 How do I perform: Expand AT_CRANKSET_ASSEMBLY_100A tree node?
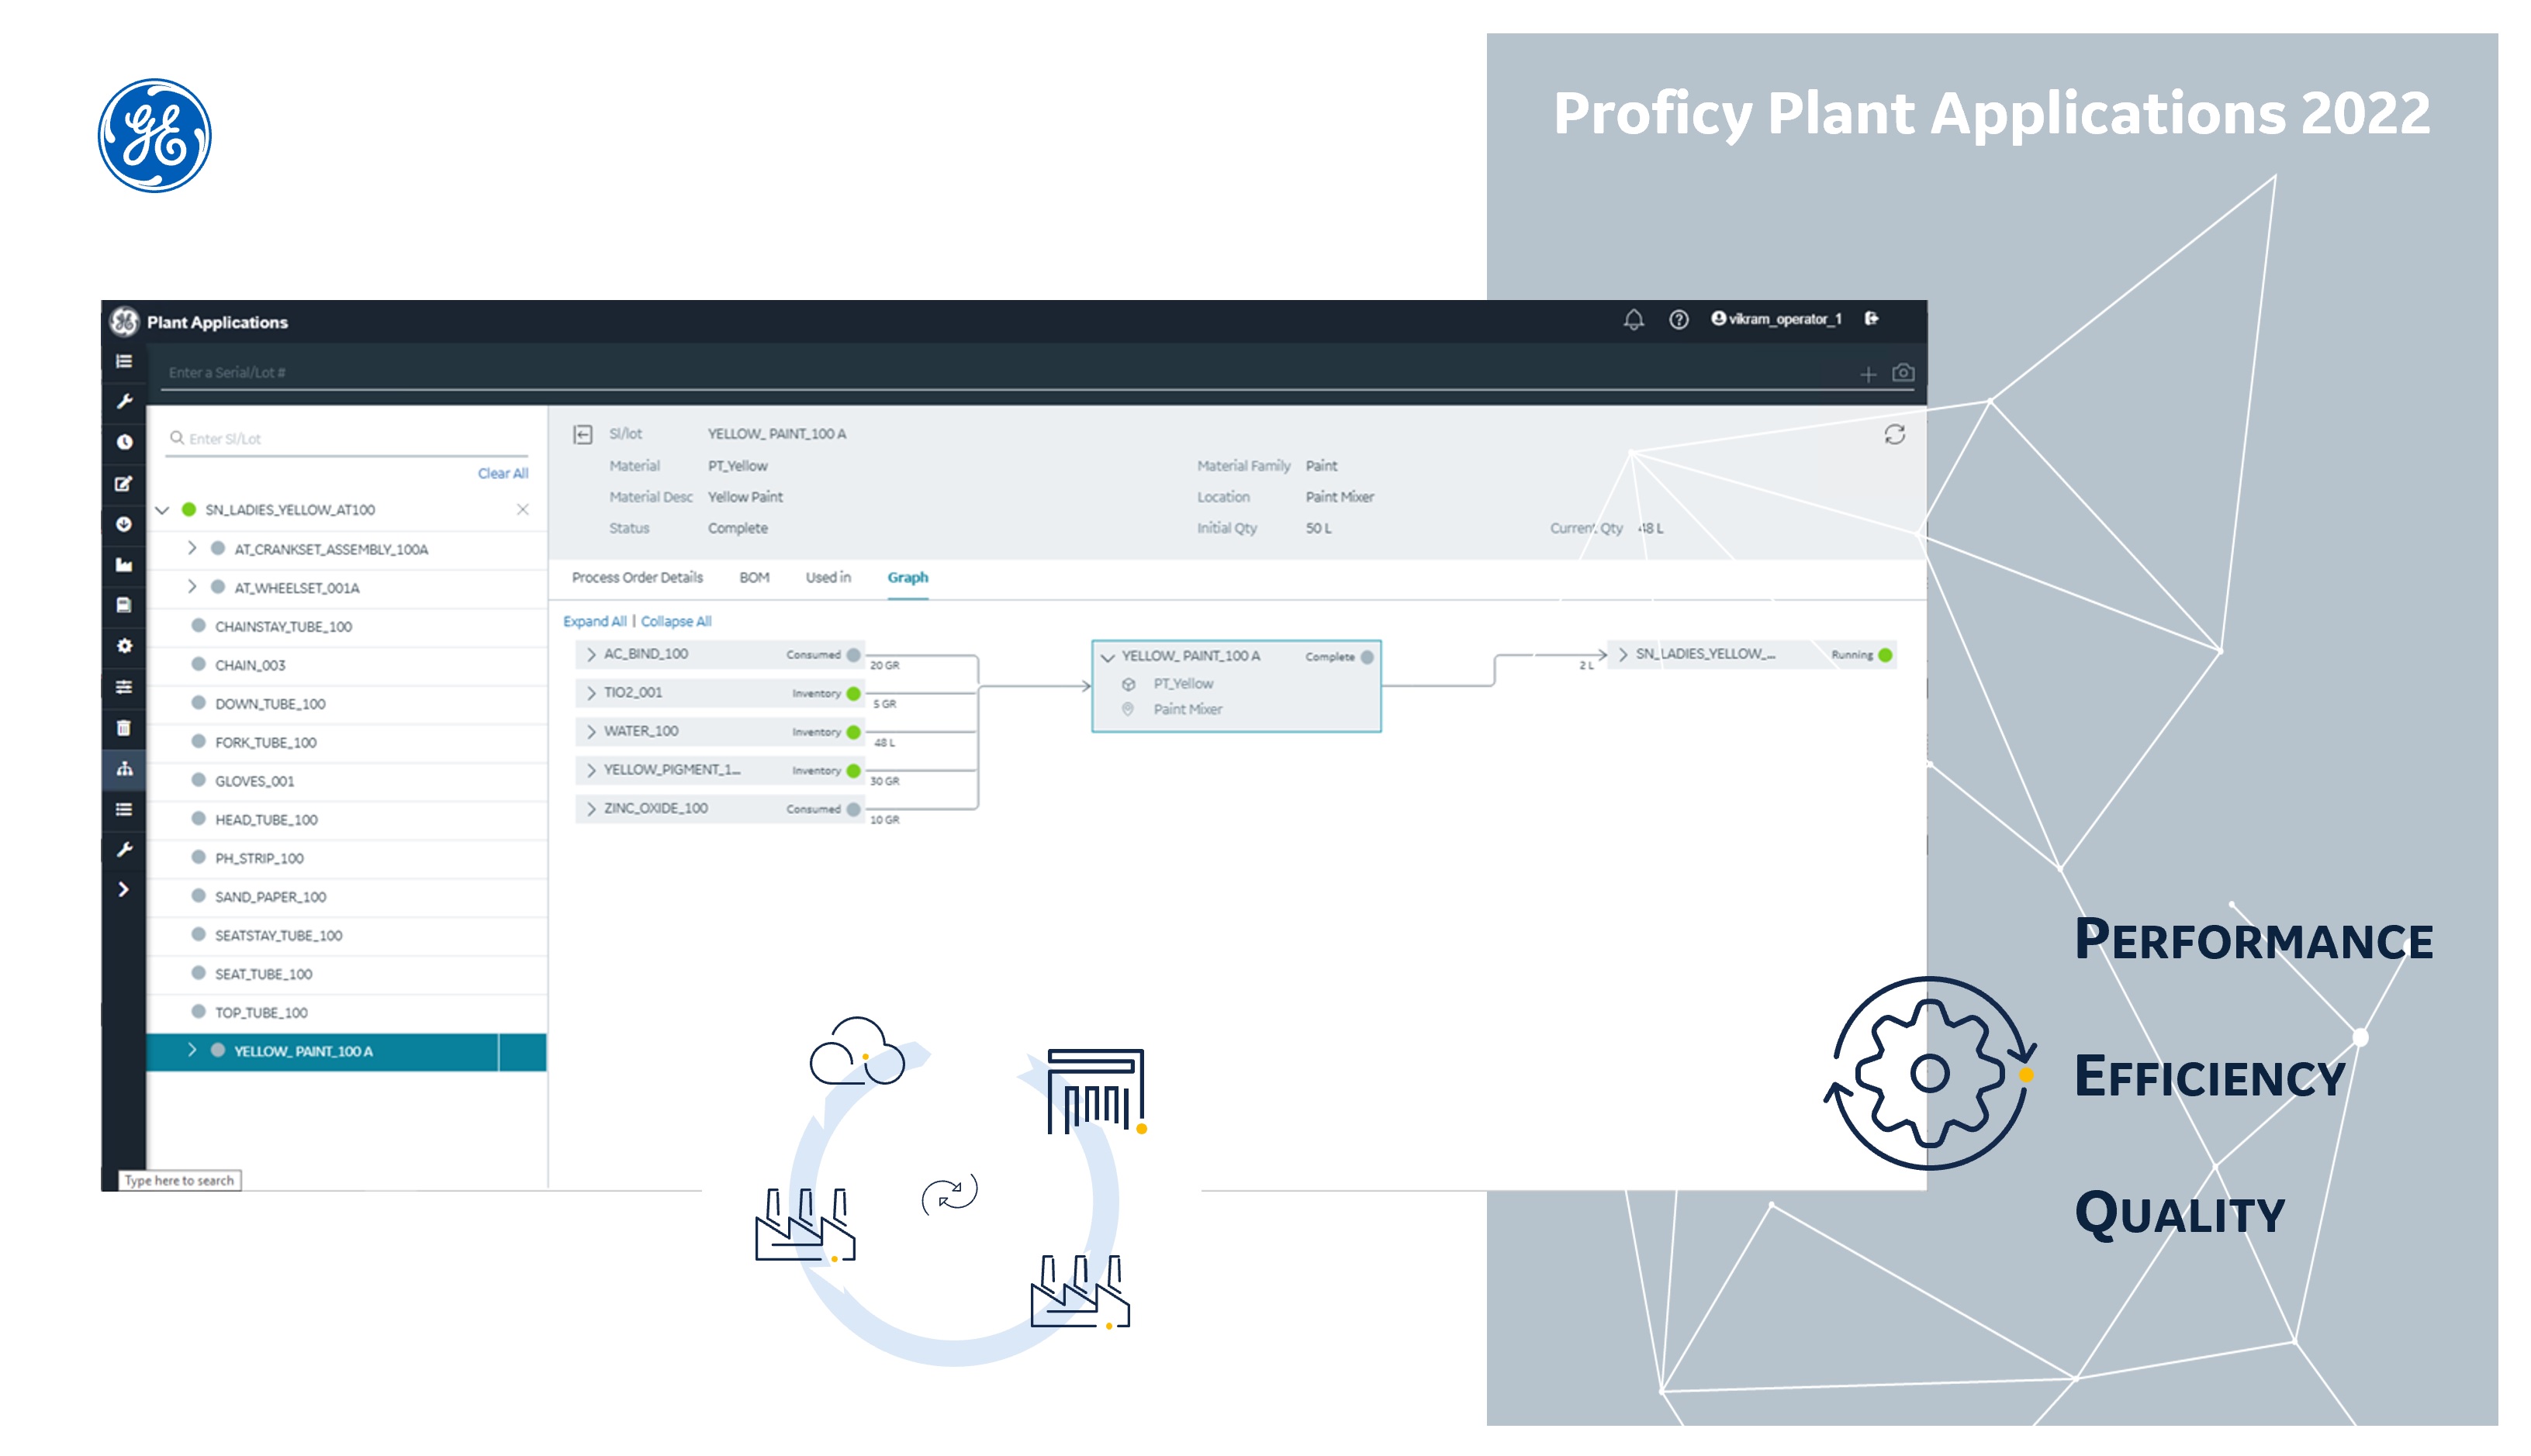(x=192, y=548)
